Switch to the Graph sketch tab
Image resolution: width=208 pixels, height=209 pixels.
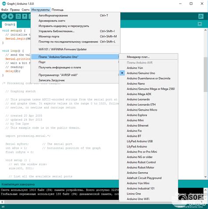(10, 25)
